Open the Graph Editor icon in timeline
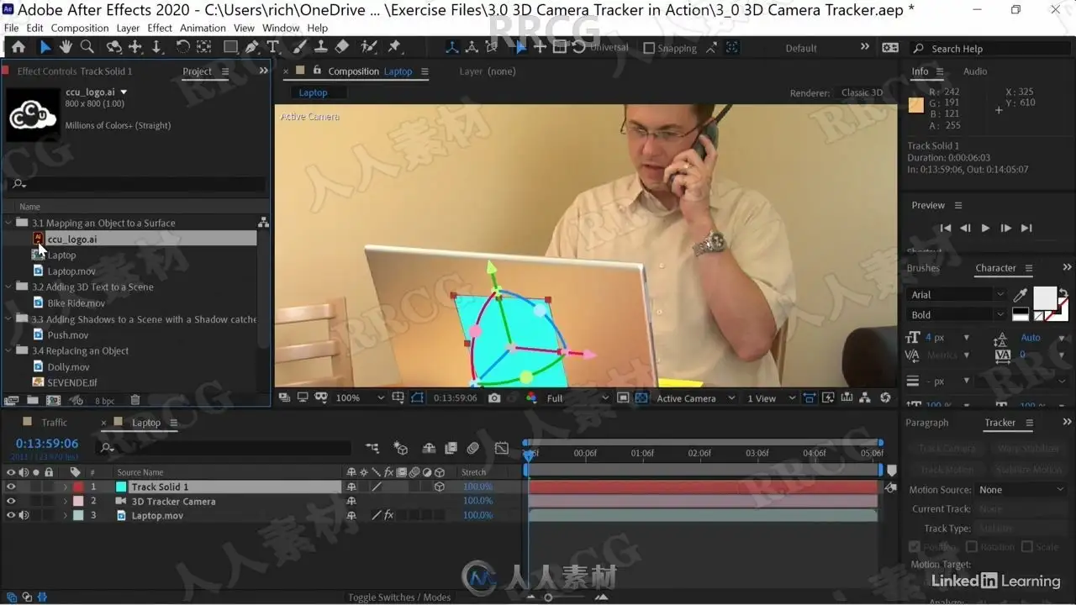 coord(502,449)
